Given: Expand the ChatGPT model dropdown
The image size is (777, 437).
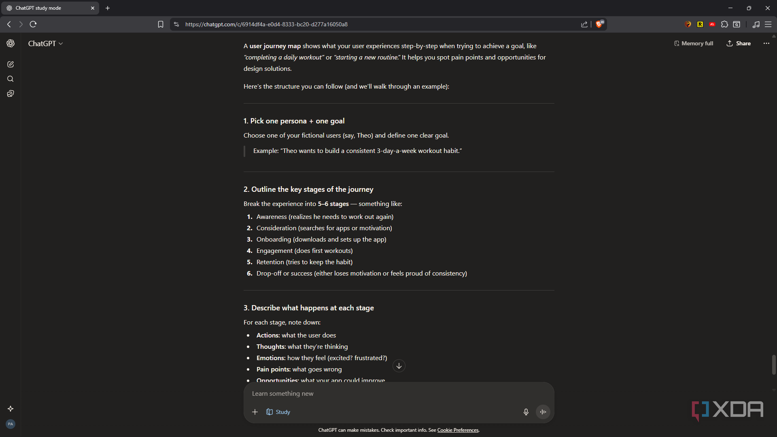Looking at the screenshot, I should [x=45, y=43].
